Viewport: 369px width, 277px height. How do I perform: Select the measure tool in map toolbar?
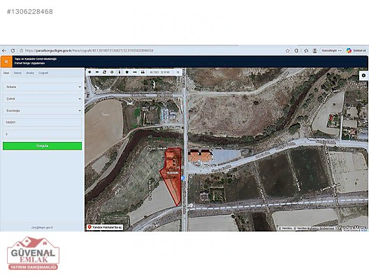click(x=135, y=72)
